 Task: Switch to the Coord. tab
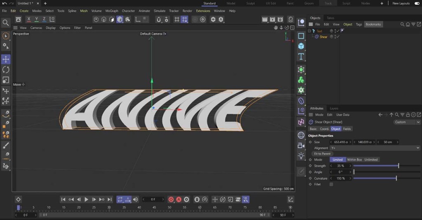click(324, 129)
